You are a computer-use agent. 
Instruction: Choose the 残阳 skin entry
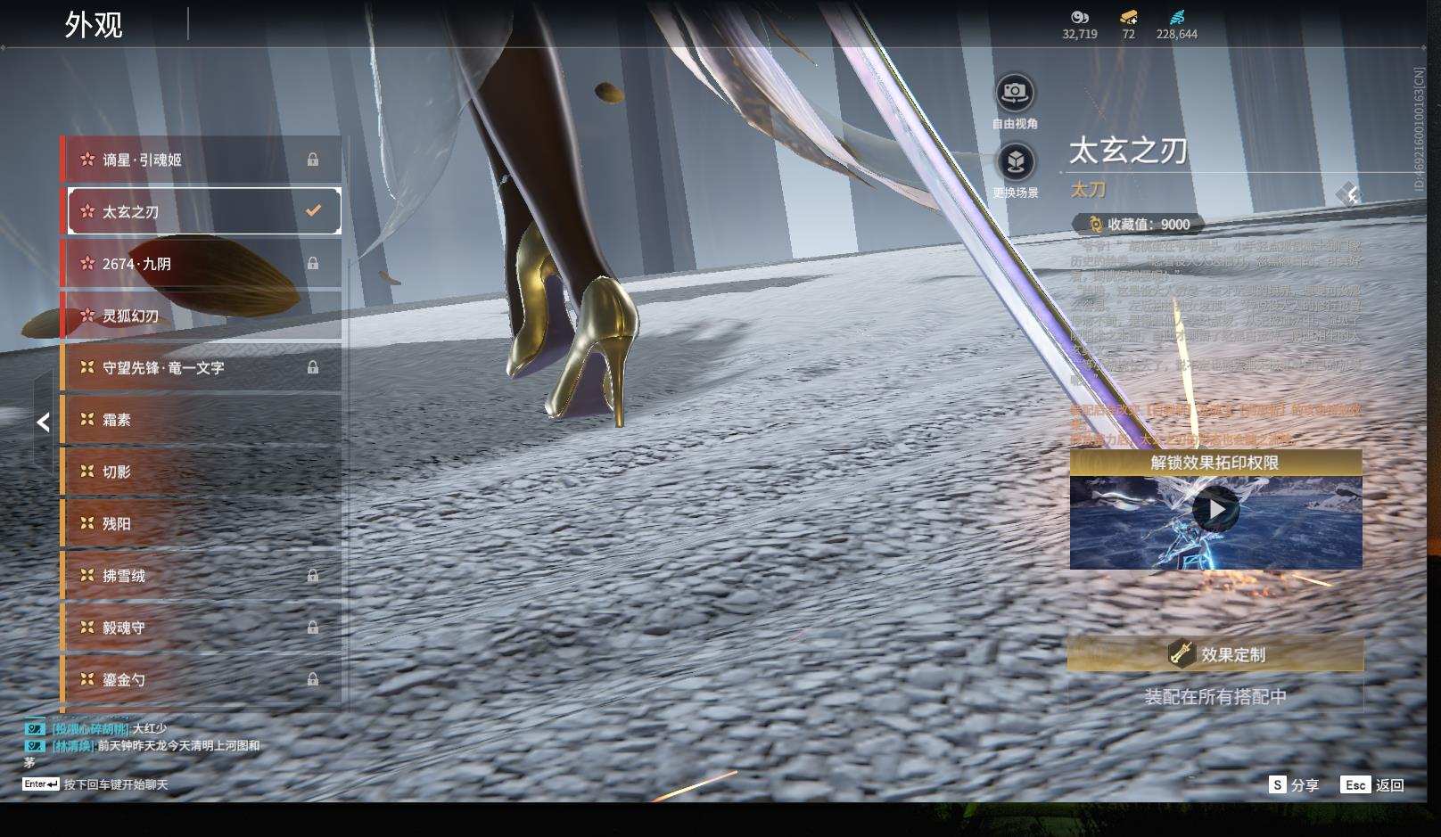coord(201,524)
